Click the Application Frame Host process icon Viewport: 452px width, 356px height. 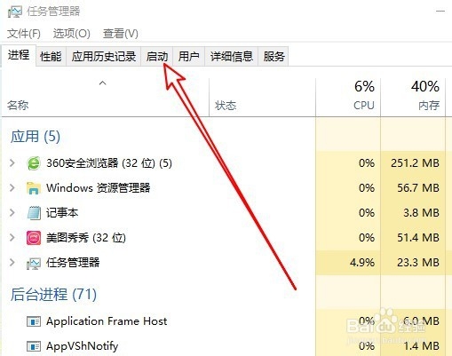tap(34, 321)
